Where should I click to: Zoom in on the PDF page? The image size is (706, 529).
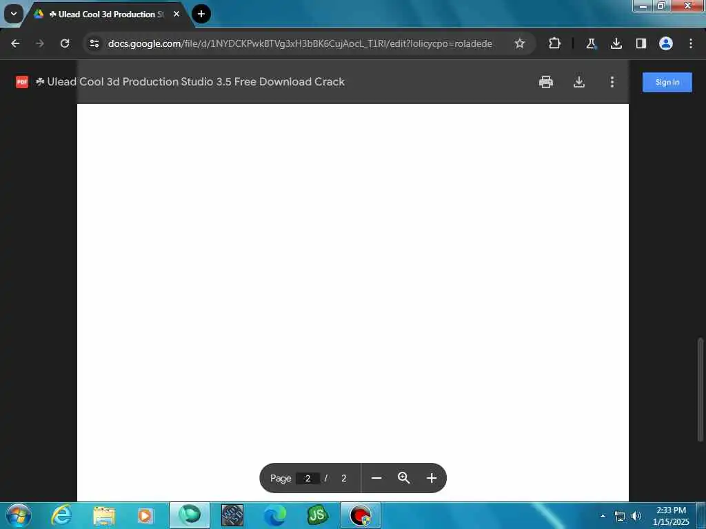432,478
